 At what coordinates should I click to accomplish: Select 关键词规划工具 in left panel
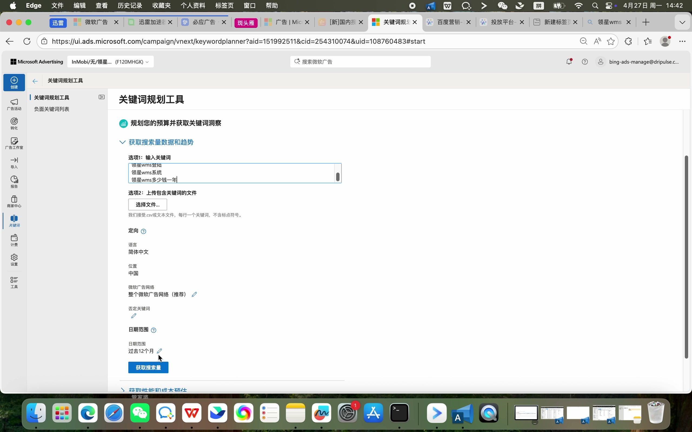coord(52,98)
